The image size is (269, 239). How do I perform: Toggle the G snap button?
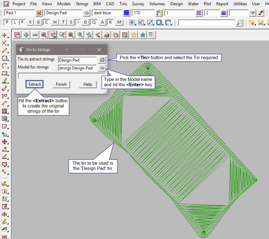tap(38, 22)
